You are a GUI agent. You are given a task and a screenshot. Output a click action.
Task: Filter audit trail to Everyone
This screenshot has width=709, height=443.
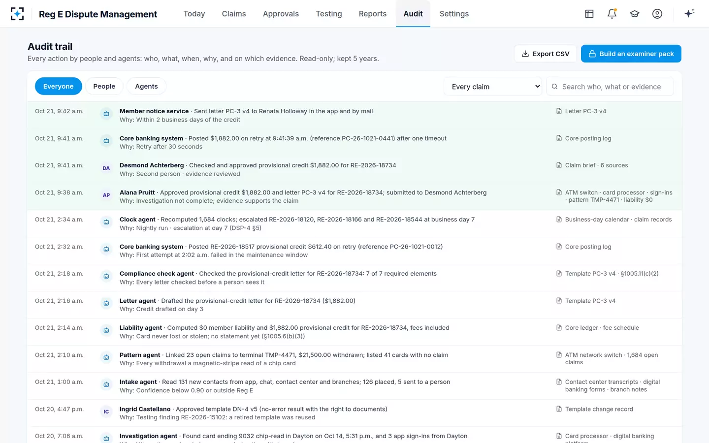tap(58, 86)
